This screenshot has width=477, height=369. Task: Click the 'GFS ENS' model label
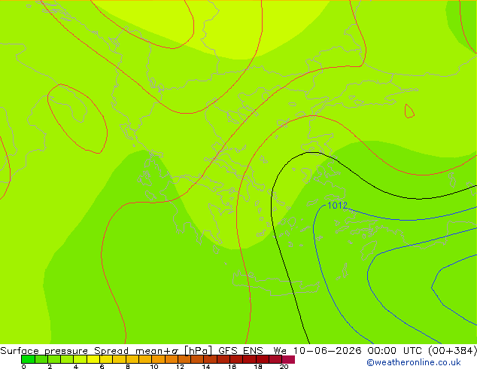pyautogui.click(x=241, y=351)
